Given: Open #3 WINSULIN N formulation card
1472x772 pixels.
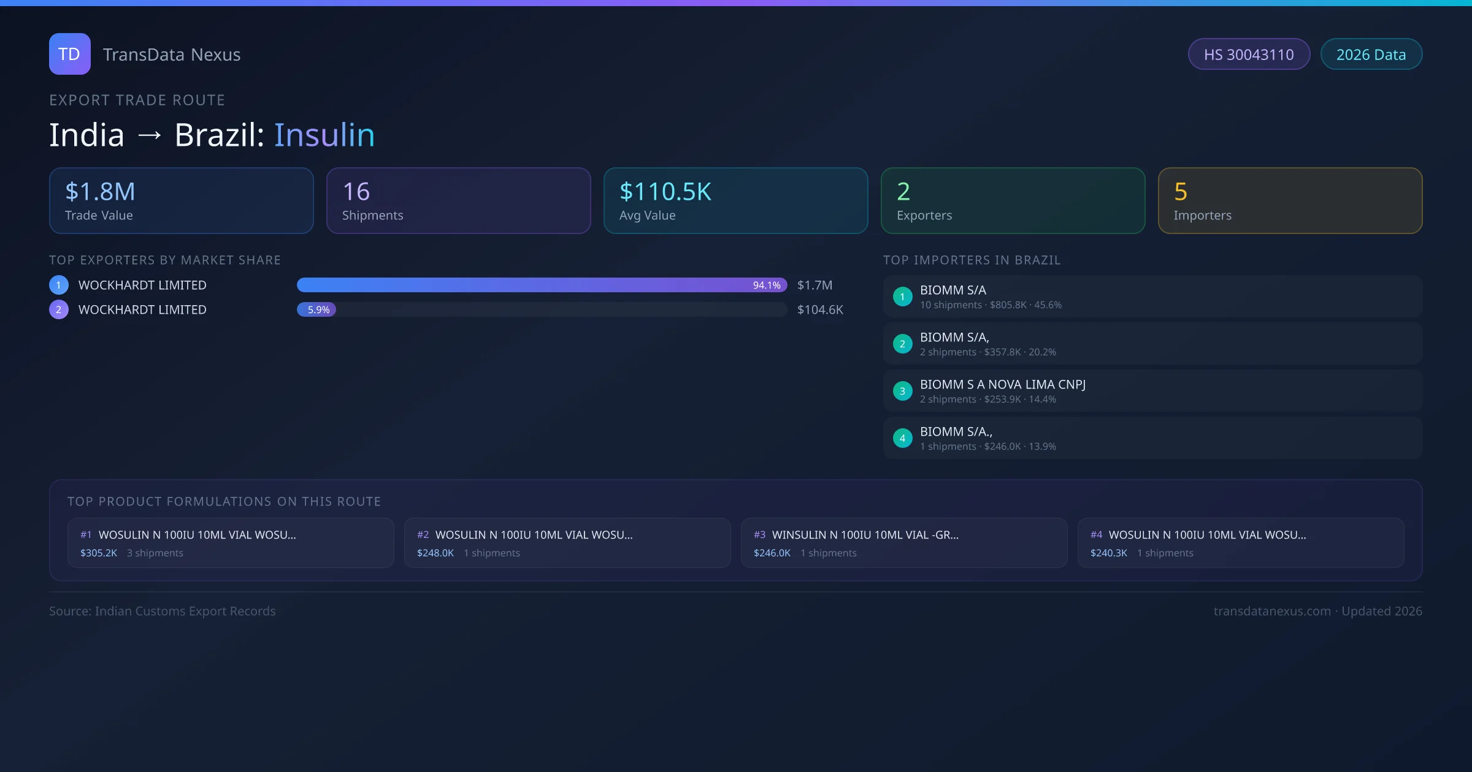Looking at the screenshot, I should click(904, 543).
